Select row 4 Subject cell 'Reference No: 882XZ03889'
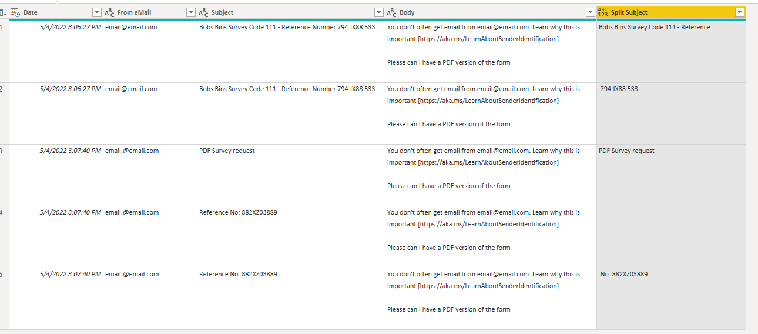This screenshot has width=758, height=334. pos(291,237)
